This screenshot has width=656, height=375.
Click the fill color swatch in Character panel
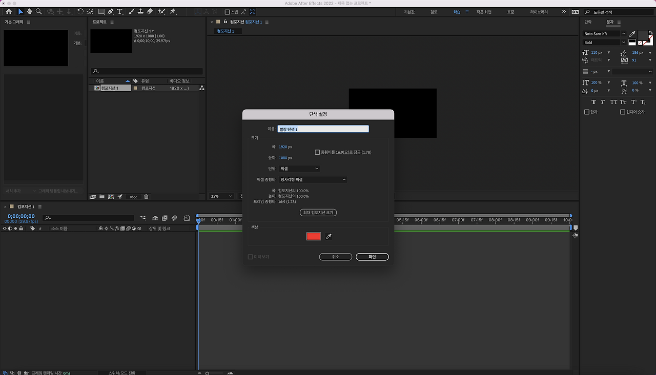(x=643, y=36)
